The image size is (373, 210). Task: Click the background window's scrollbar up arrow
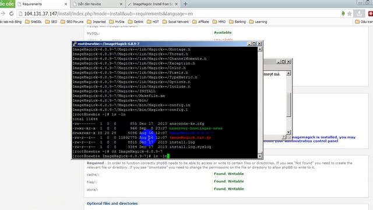point(288,73)
